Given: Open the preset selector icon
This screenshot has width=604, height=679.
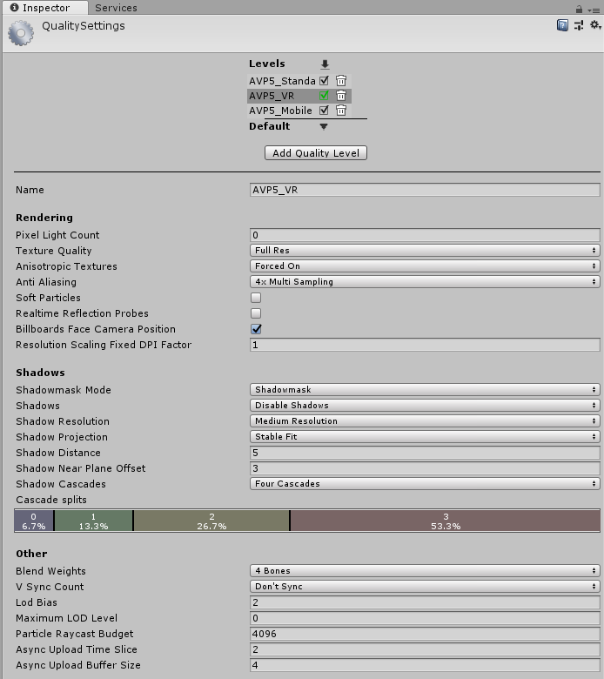Looking at the screenshot, I should click(x=579, y=25).
